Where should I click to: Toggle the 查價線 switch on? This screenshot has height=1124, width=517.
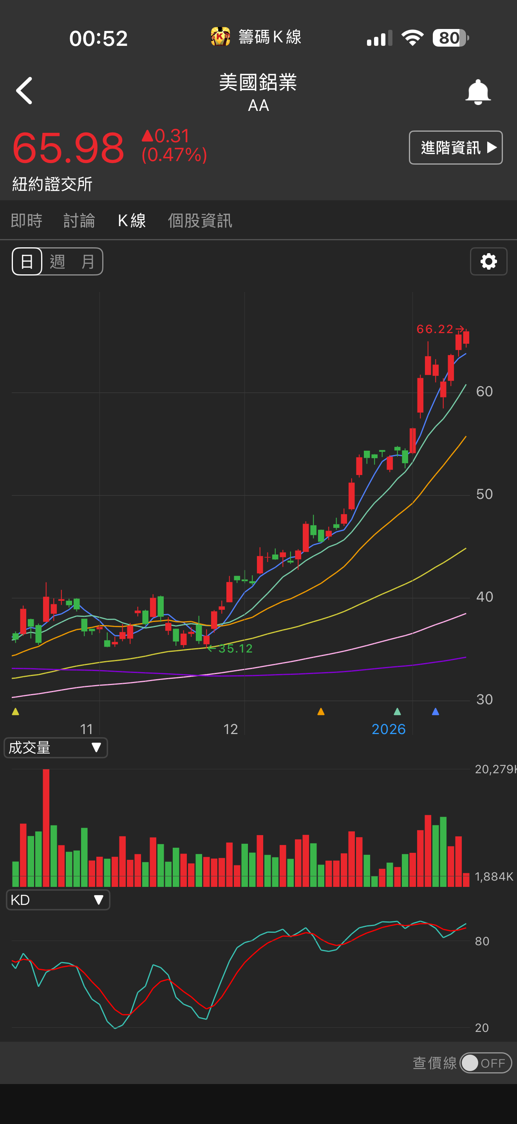[x=486, y=1063]
